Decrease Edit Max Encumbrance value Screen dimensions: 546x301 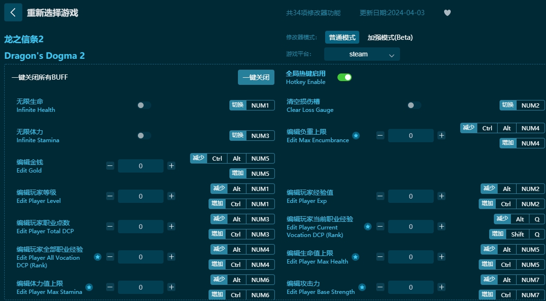point(380,136)
